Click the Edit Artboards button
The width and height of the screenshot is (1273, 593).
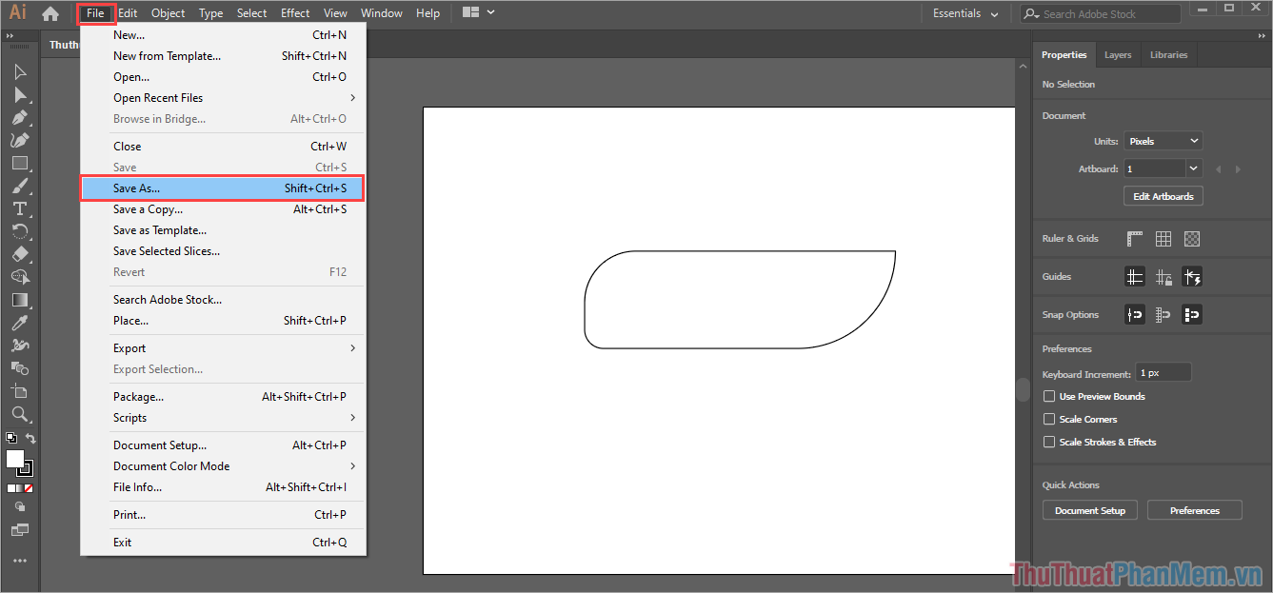(x=1163, y=196)
